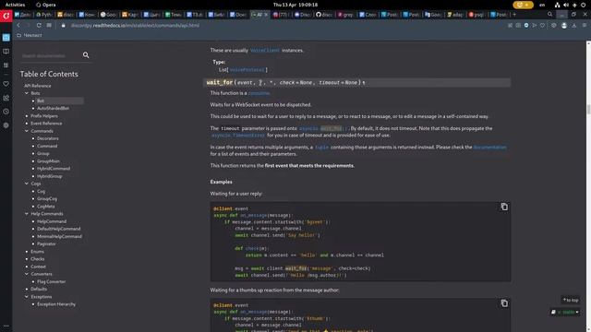Open Event Reference in the table of contents
Screen dimensions: 591x332
[46, 123]
